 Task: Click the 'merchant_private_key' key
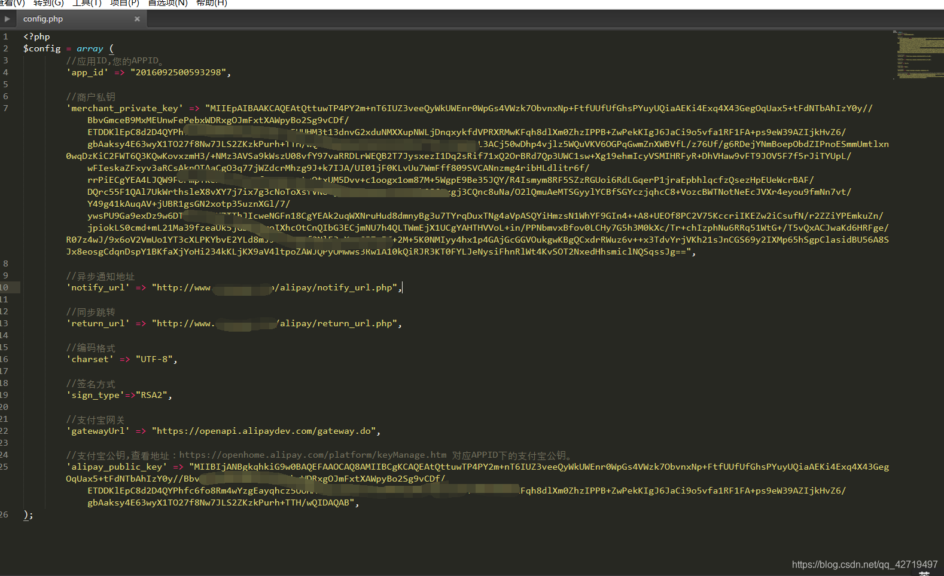click(124, 108)
